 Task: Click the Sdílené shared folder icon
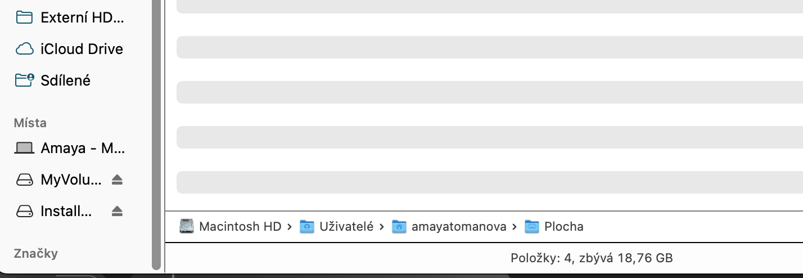24,80
